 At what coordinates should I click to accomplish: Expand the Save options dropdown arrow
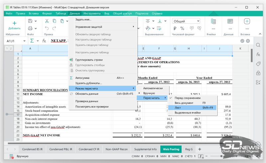[36, 21]
